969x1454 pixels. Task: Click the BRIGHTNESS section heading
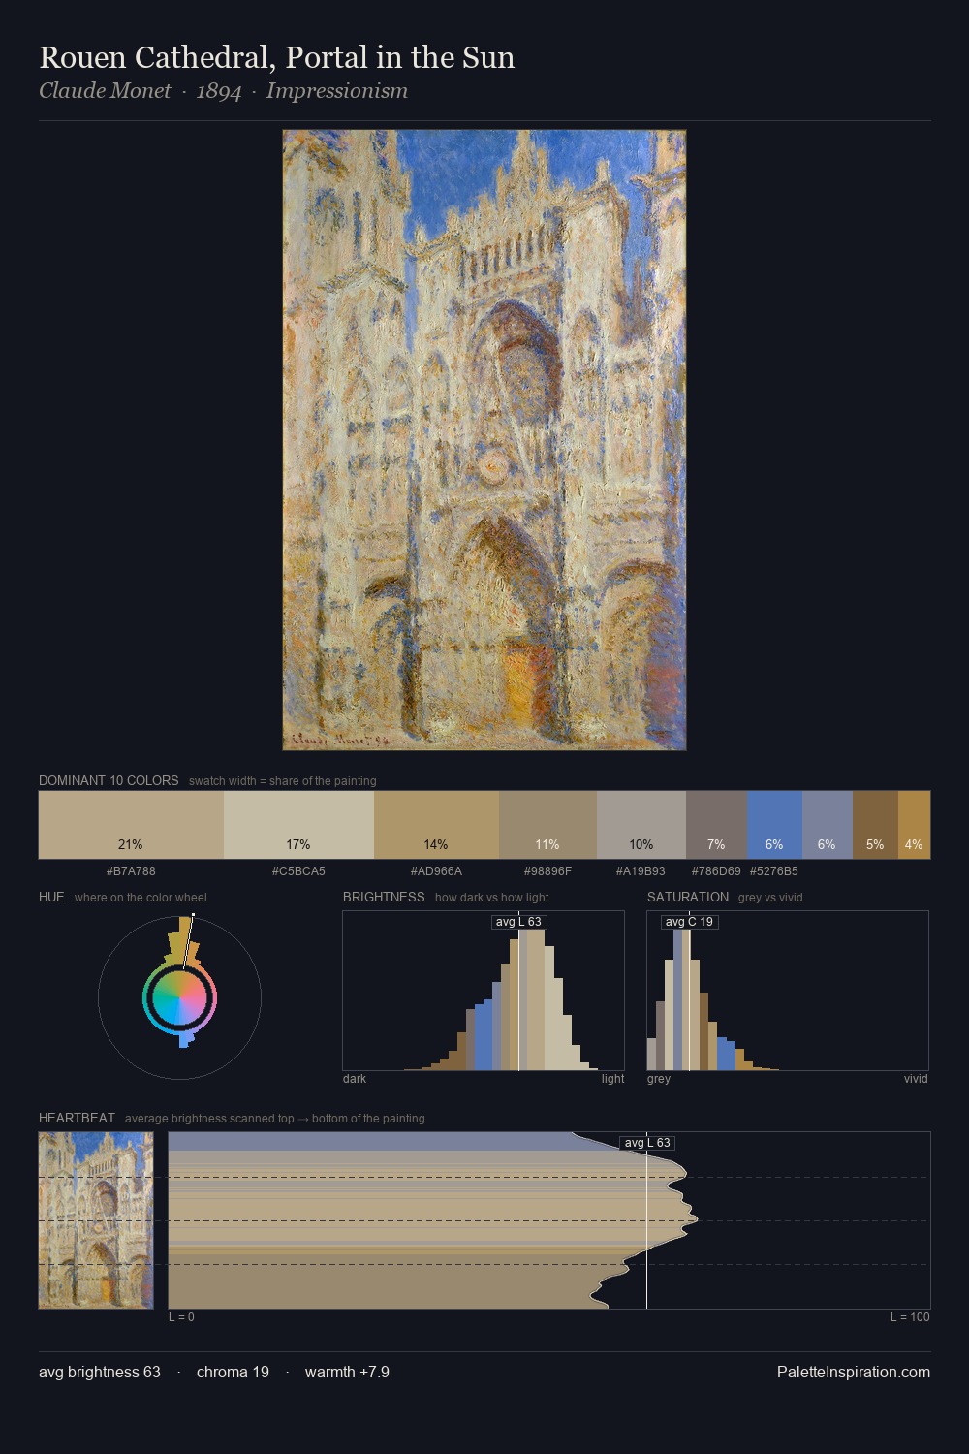(x=384, y=897)
